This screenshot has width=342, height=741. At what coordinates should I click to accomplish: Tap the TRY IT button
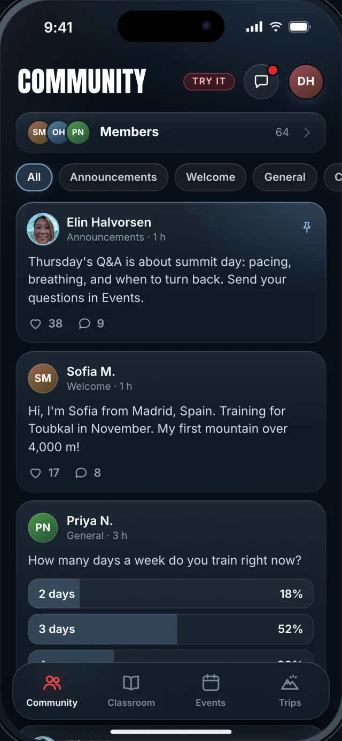pyautogui.click(x=209, y=81)
